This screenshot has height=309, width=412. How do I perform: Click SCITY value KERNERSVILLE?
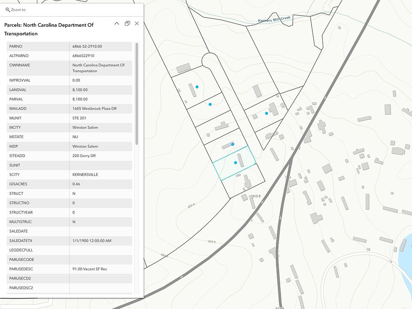85,175
